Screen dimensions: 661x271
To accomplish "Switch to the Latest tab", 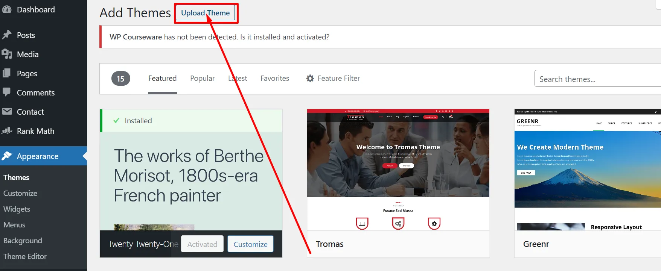I will pyautogui.click(x=238, y=78).
